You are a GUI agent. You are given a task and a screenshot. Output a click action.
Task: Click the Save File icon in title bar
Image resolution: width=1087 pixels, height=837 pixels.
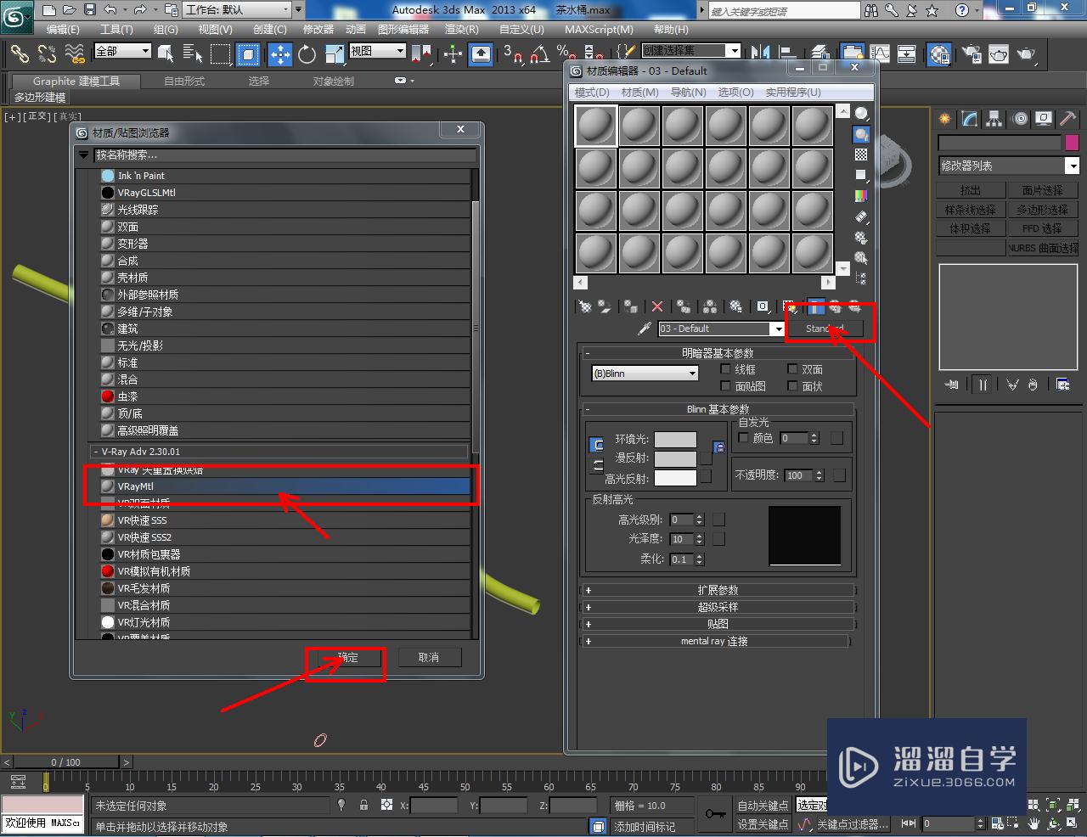click(90, 9)
